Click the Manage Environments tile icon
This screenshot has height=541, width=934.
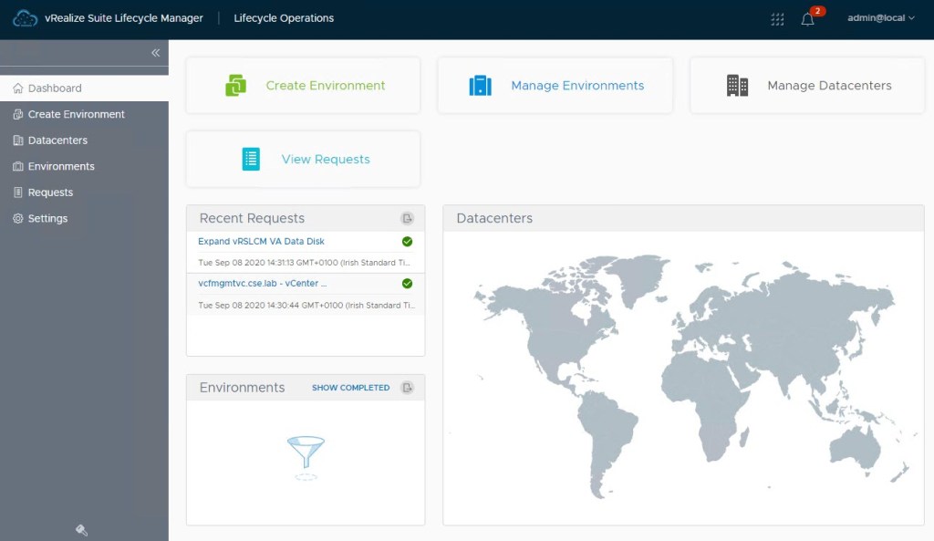(480, 86)
